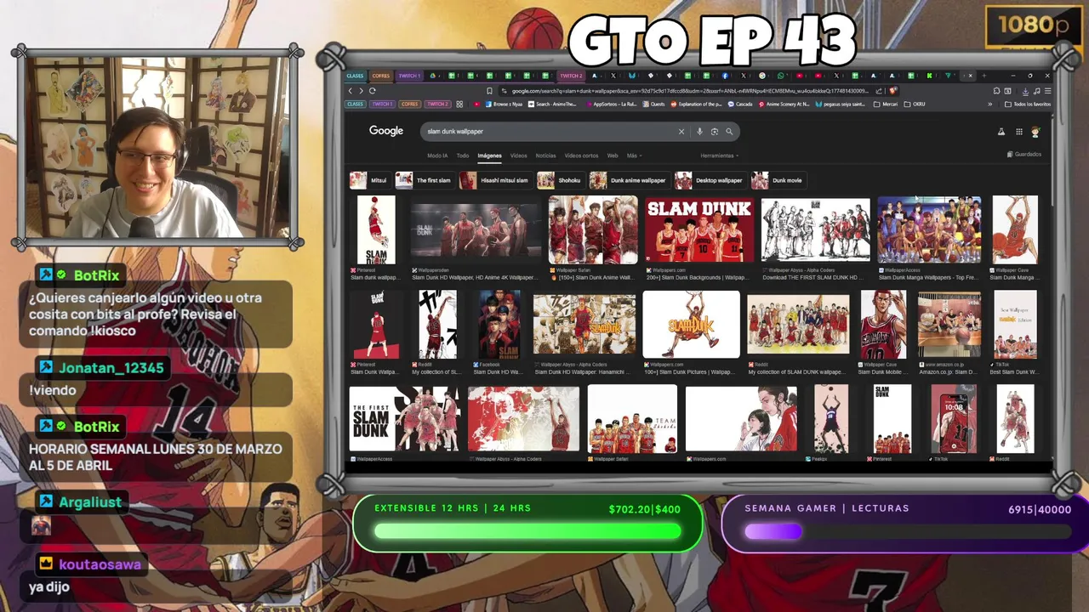Expand the Herramientas tools dropdown

(719, 156)
